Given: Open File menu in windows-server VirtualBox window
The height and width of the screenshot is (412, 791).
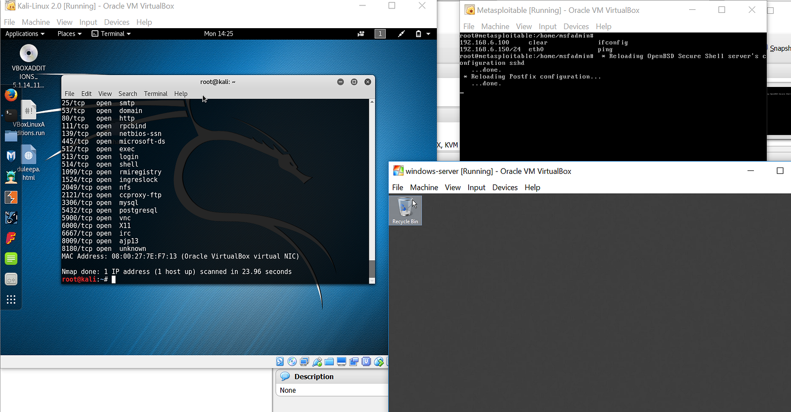Looking at the screenshot, I should [397, 188].
